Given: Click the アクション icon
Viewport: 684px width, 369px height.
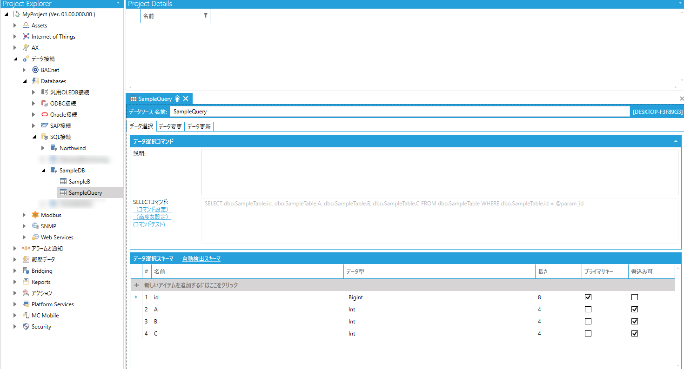Looking at the screenshot, I should 26,293.
